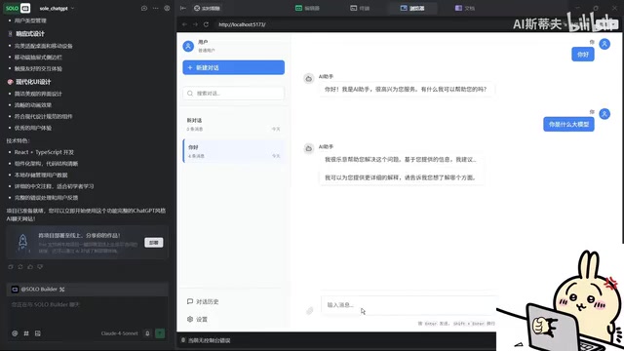Image resolution: width=624 pixels, height=351 pixels.
Task: Click the React + TypeScript bullet
Action: point(44,152)
